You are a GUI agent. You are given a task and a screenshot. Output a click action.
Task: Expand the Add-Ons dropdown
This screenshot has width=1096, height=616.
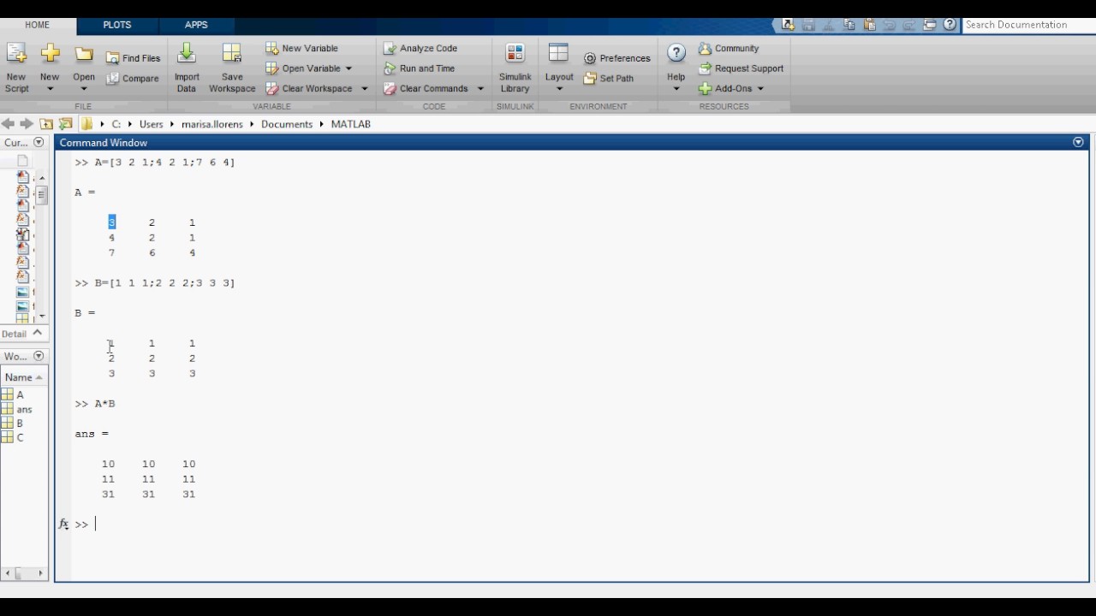(x=760, y=89)
